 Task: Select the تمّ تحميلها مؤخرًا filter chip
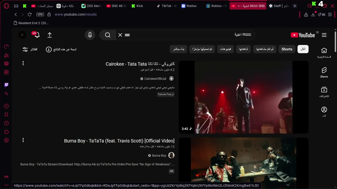point(202,49)
